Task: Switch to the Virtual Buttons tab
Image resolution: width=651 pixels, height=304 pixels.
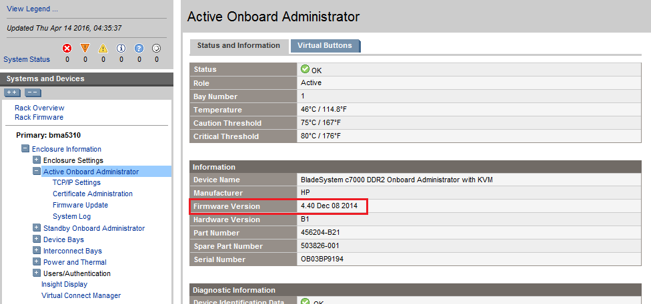Action: point(325,45)
